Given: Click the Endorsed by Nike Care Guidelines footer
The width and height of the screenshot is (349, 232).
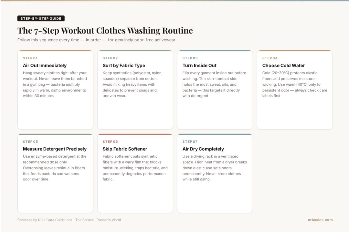Looking at the screenshot, I should pos(69,220).
